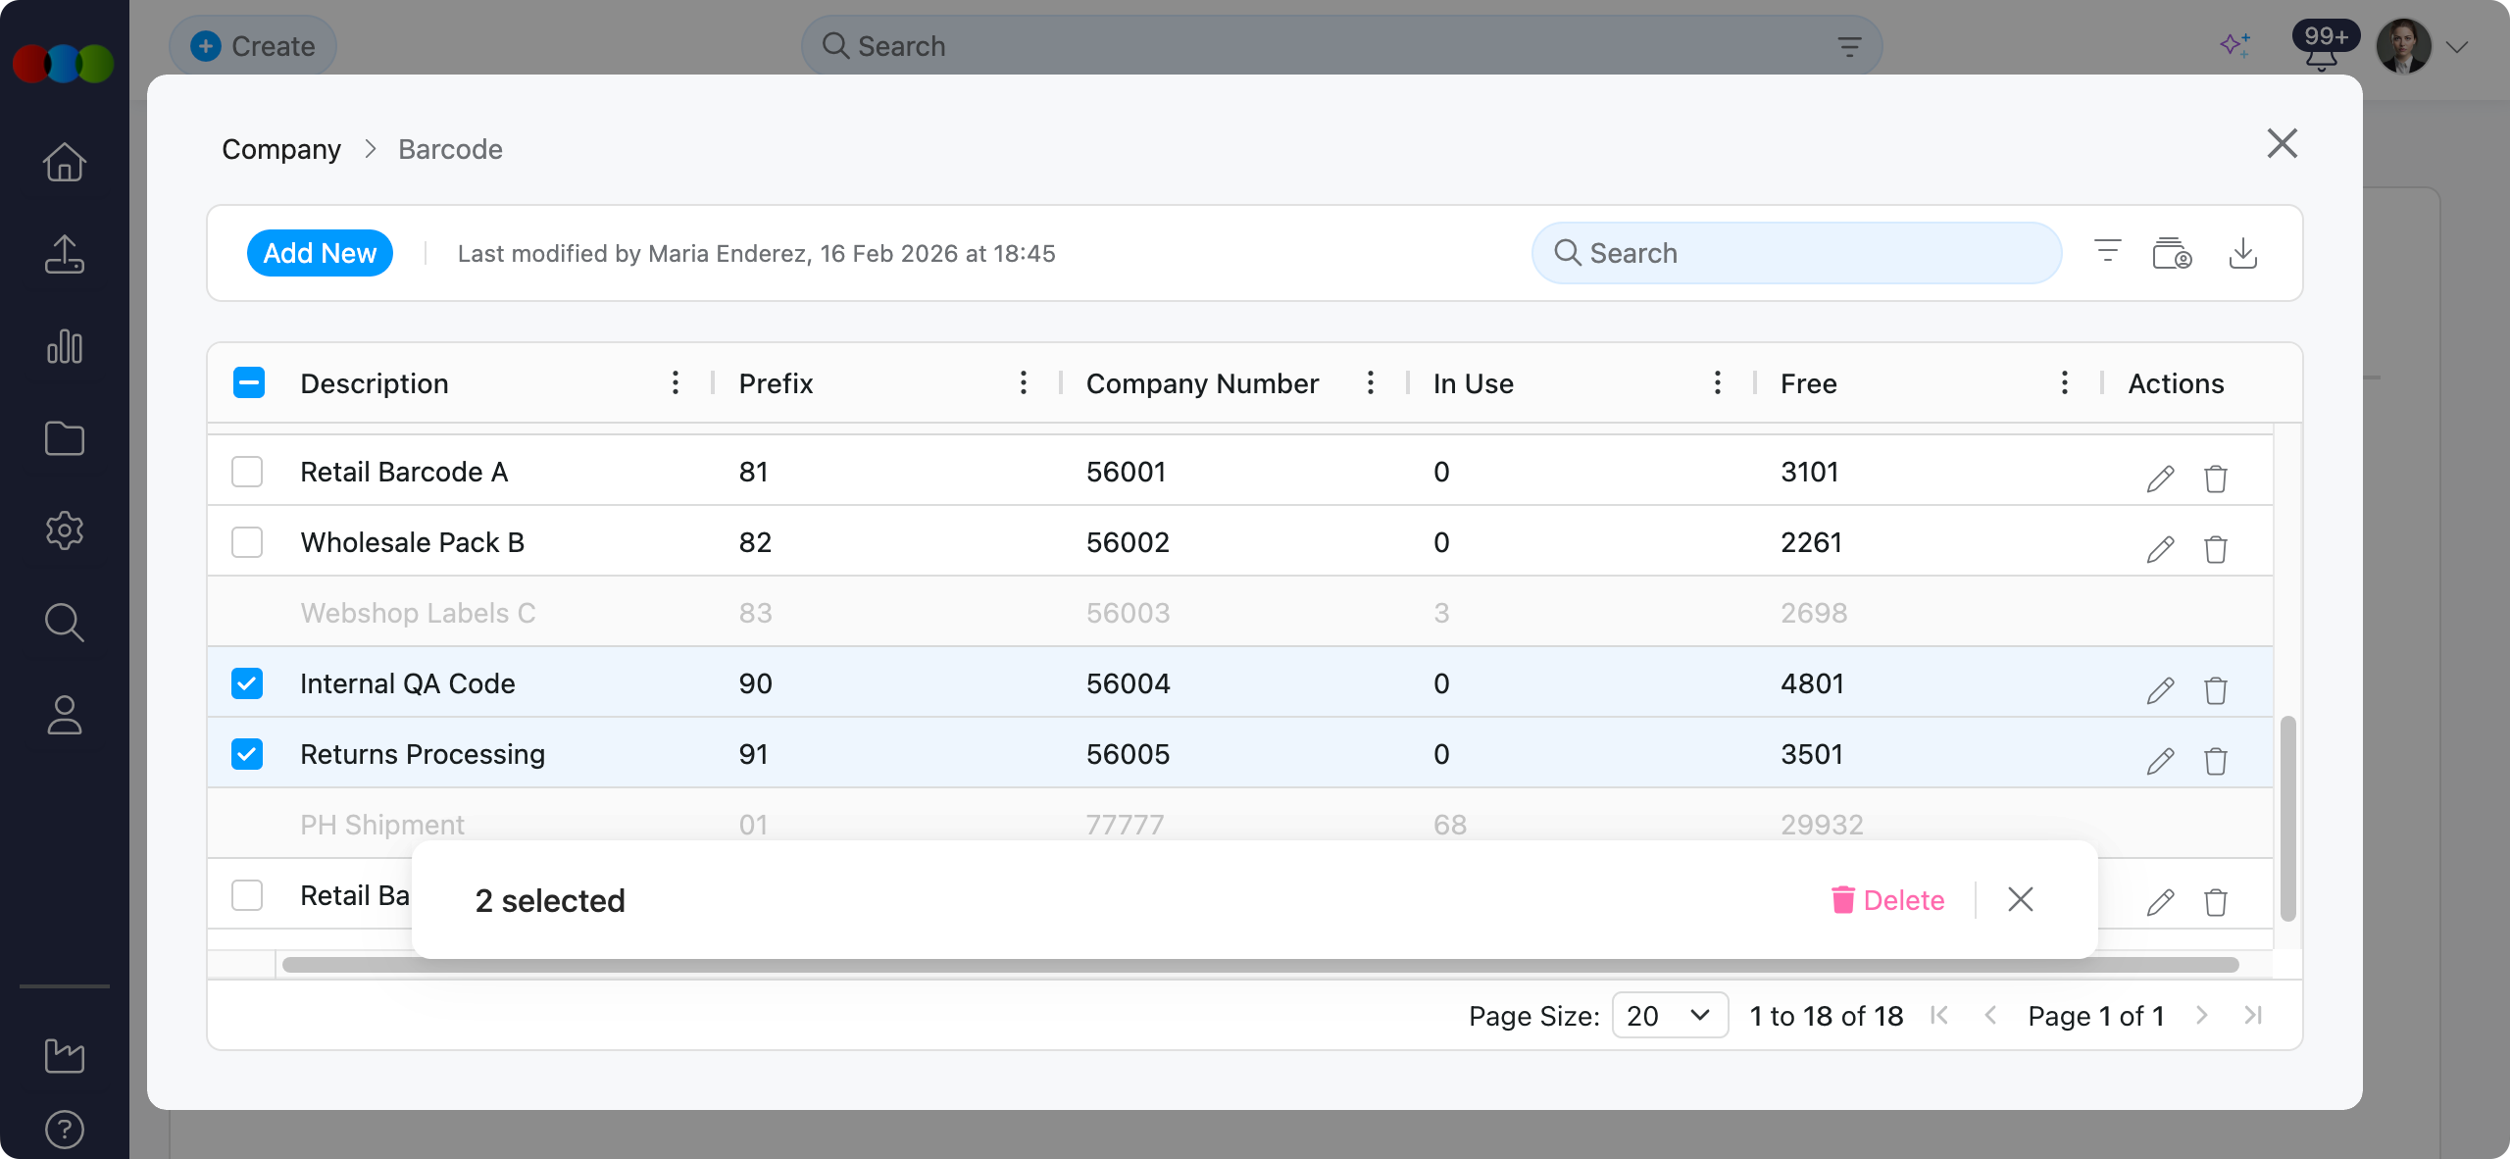The image size is (2510, 1159).
Task: Check the Retail Barcode A checkbox
Action: coord(247,472)
